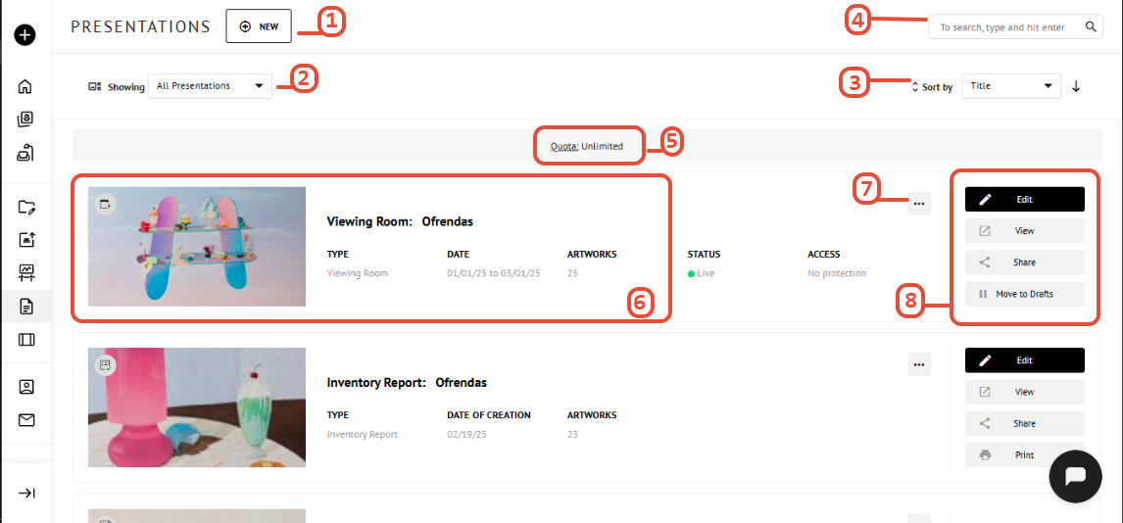Screen dimensions: 1123x523
Task: Move Viewing Room Ofrendas to Drafts
Action: pos(1024,294)
